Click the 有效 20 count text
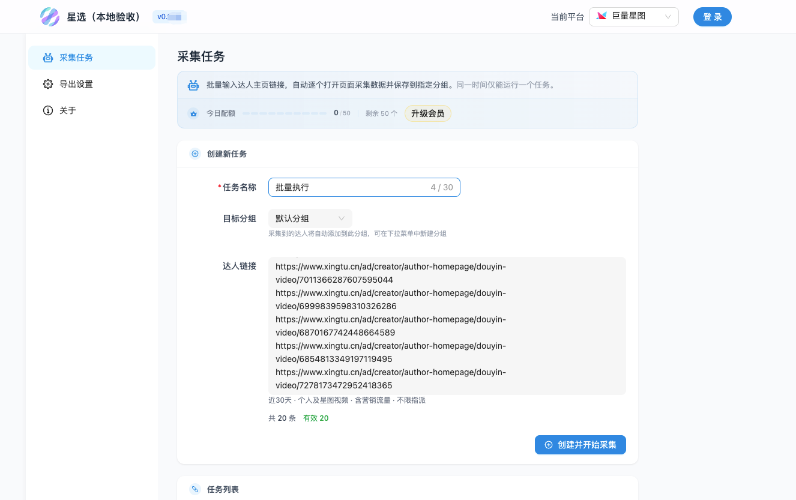 pyautogui.click(x=316, y=418)
